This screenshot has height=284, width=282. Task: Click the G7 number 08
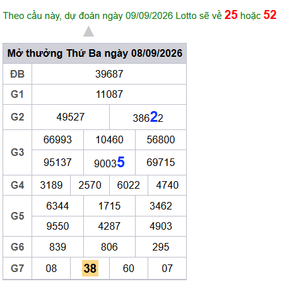pyautogui.click(x=51, y=268)
